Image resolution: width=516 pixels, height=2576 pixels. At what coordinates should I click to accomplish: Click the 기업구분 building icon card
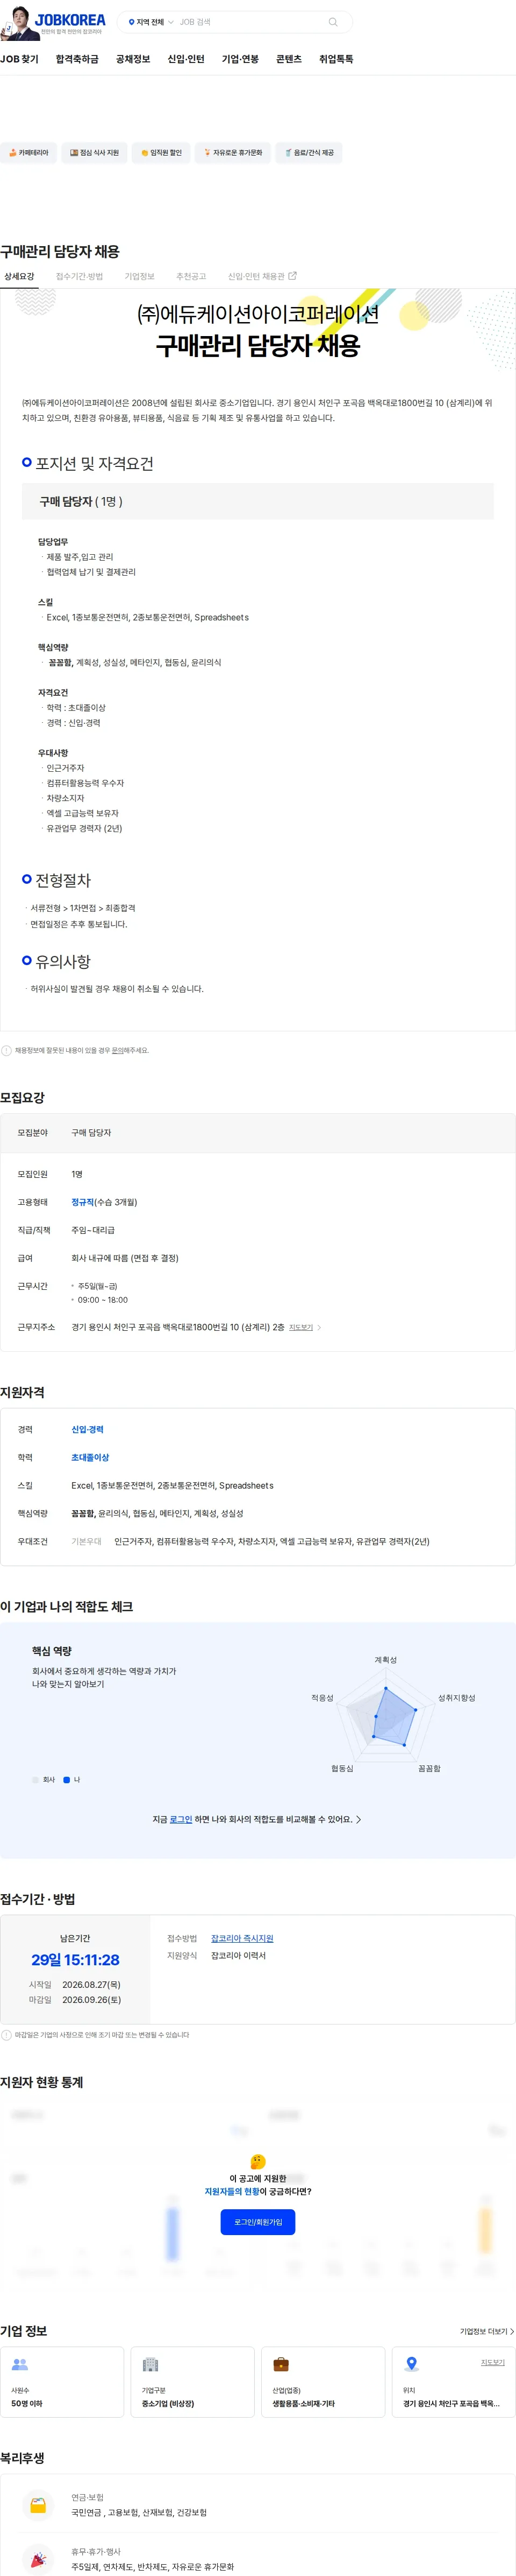point(192,2383)
